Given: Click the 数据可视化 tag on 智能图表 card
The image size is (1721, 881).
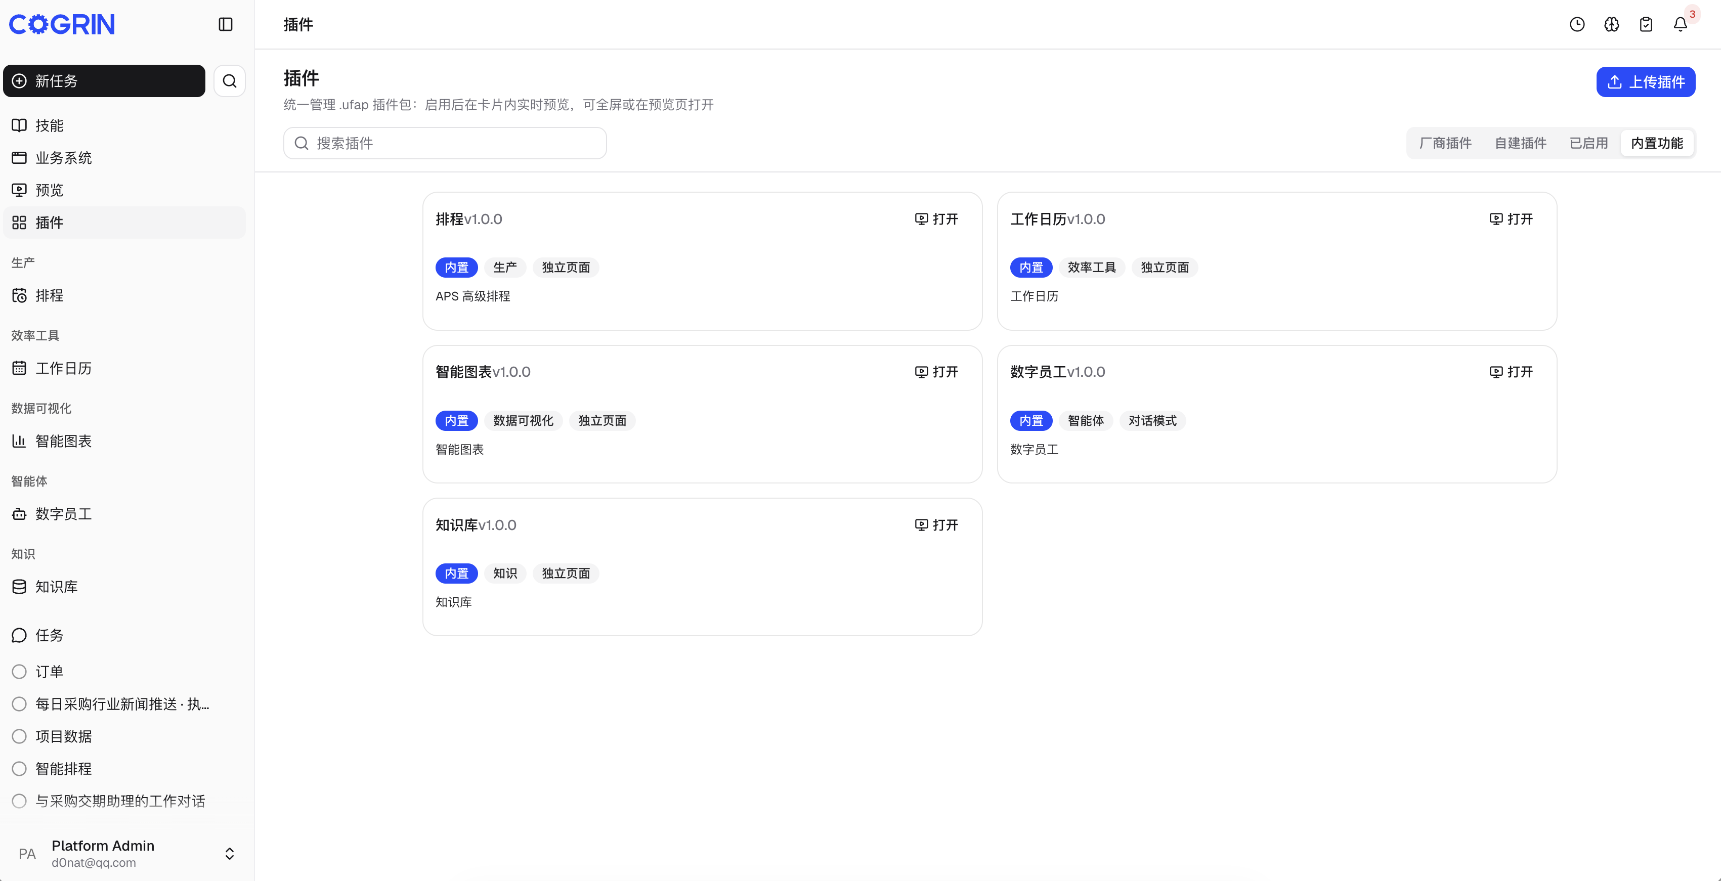Looking at the screenshot, I should 523,421.
